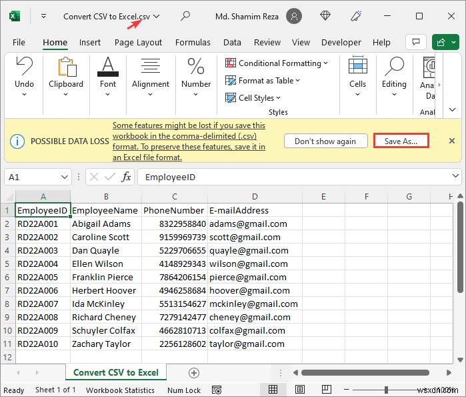Image resolution: width=466 pixels, height=397 pixels.
Task: Click the formula bar Cancel X icon
Action: coord(94,177)
